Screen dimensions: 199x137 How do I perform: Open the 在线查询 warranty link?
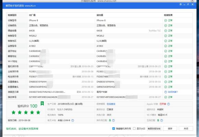pos(111,104)
